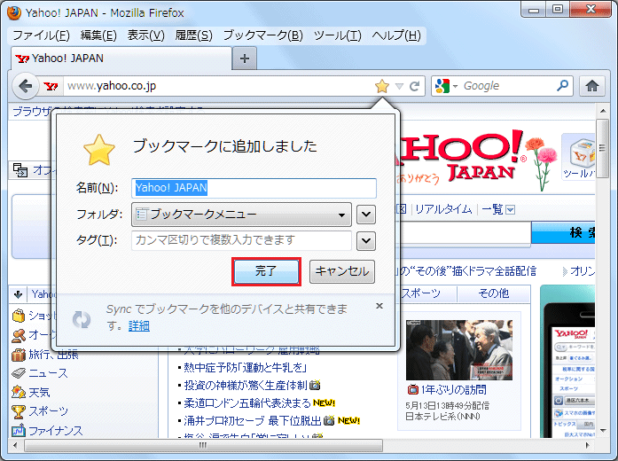Expand the folder tree chevron button
Screen dimensions: 618x461
pos(366,214)
